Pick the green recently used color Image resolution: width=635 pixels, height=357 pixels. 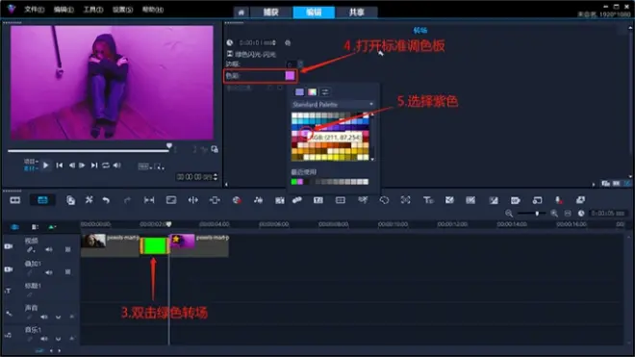294,182
